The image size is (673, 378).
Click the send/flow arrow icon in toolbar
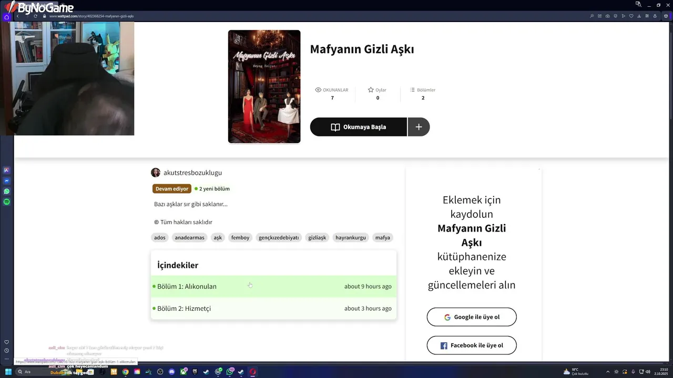tap(624, 16)
